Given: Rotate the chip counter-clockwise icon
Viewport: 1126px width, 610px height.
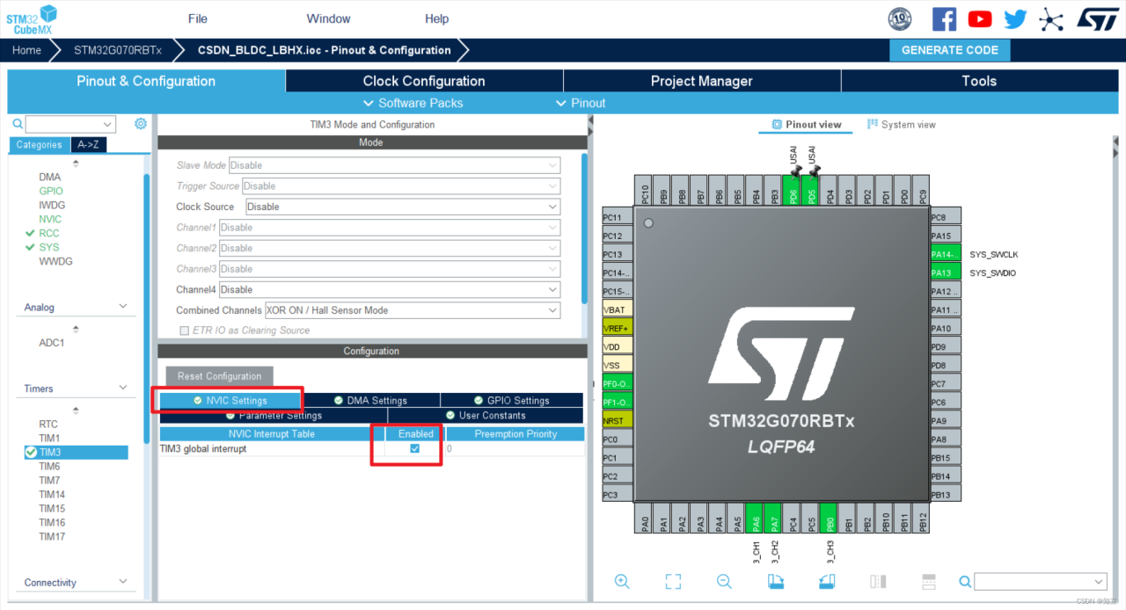Looking at the screenshot, I should (x=826, y=581).
